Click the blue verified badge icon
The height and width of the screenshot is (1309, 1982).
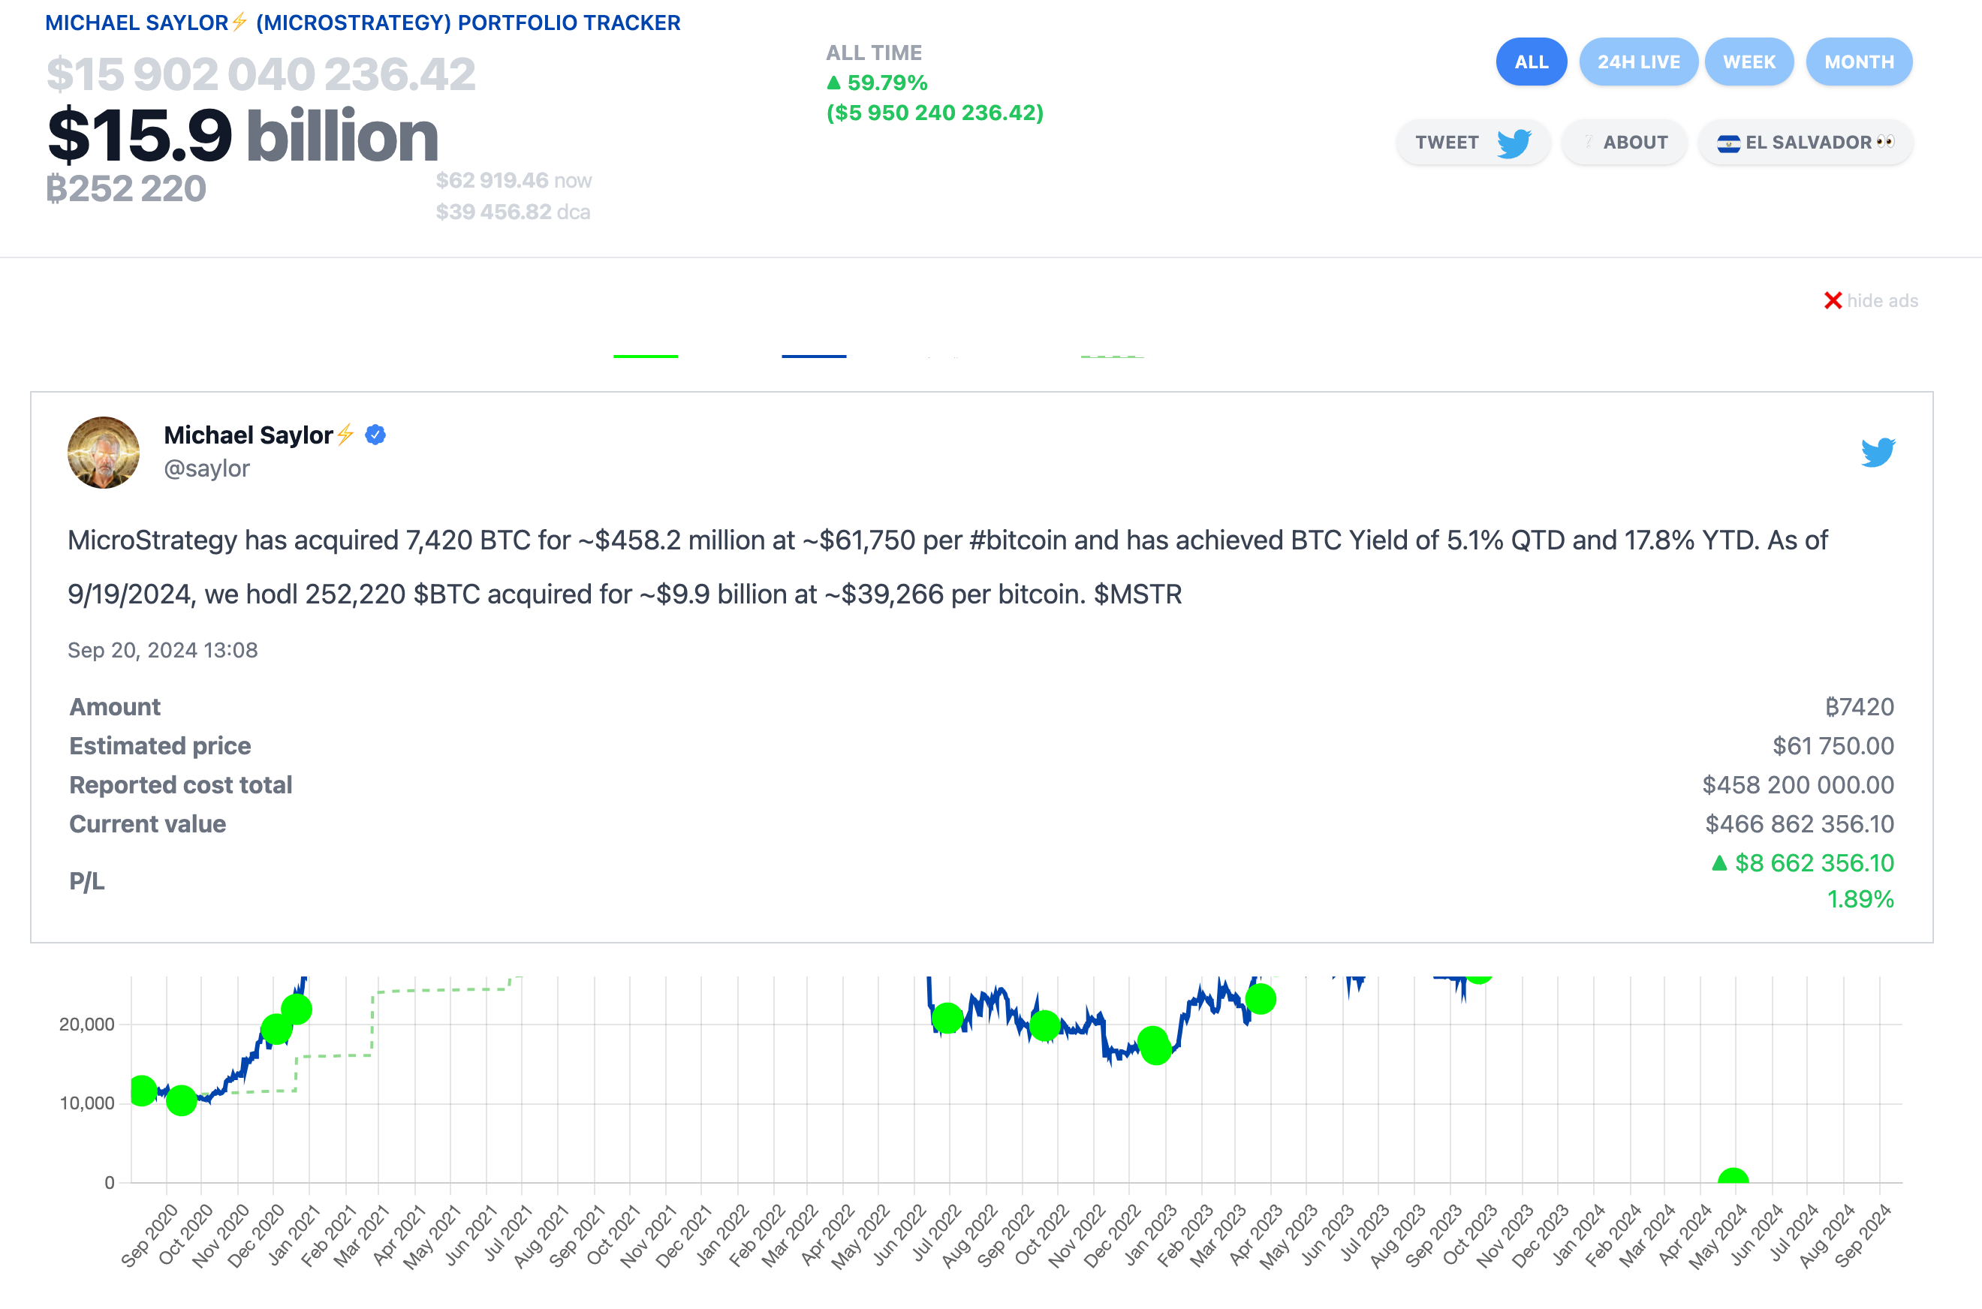point(375,435)
